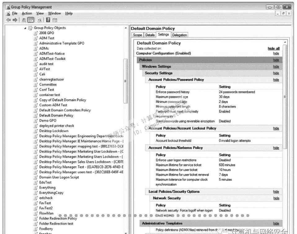Viewport: 297px width, 234px height.
Task: Select Administrative Template GPO in the tree
Action: coord(62,43)
